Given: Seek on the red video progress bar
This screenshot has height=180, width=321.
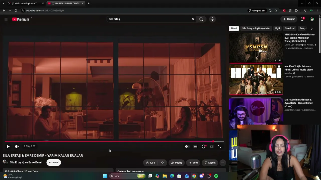Looking at the screenshot, I should [114, 141].
